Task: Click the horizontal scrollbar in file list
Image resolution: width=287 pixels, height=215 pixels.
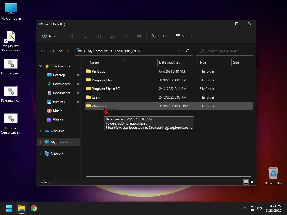Action: pos(168,177)
